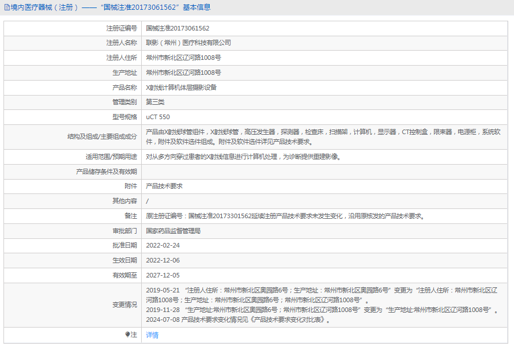Click the address in the 注册人住所 row
Viewport: 514px width, 346px height.
point(184,58)
